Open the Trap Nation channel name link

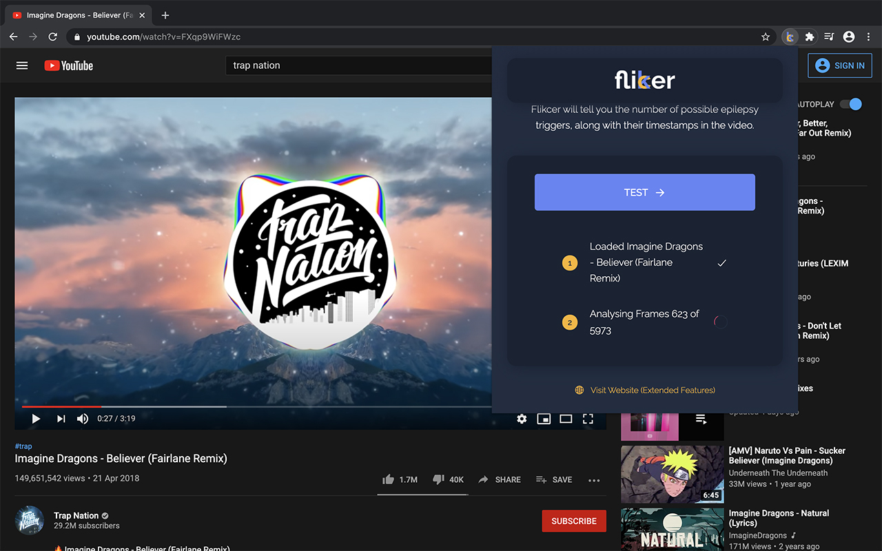point(76,515)
